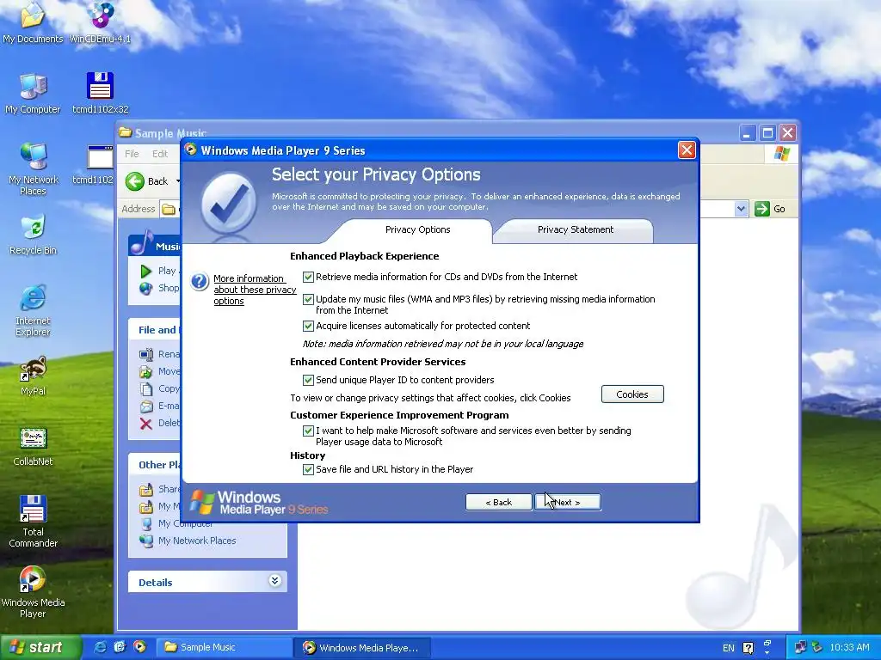Open Address bar dropdown arrow

coord(741,209)
